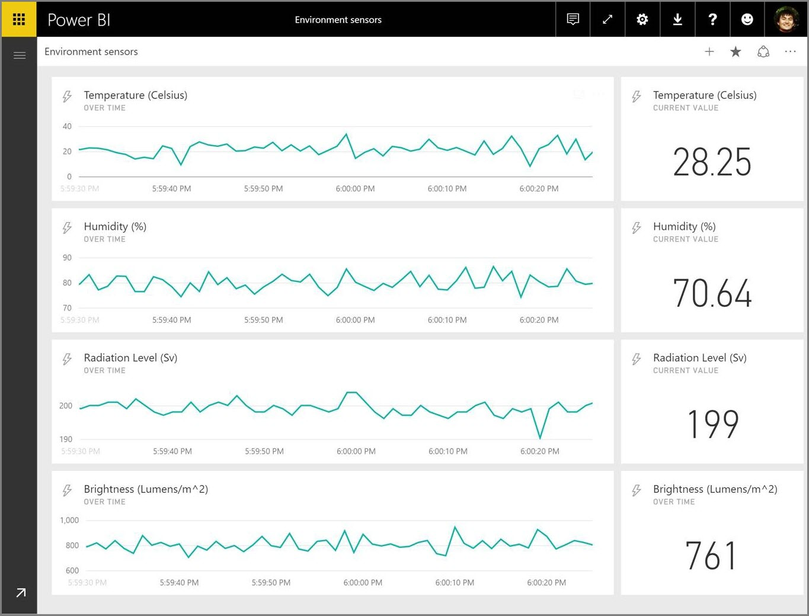Toggle the favorite star for Environment sensors
This screenshot has width=809, height=616.
[x=736, y=52]
